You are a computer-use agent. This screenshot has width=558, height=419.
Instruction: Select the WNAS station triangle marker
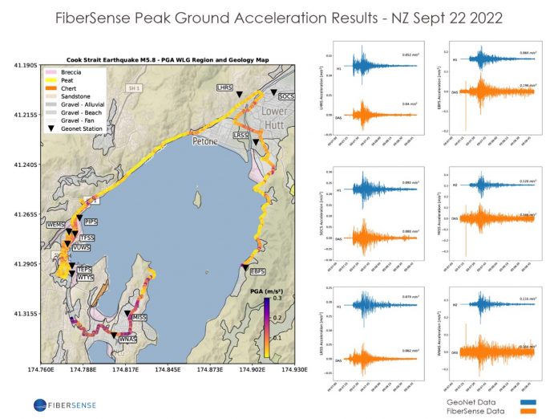(x=114, y=336)
